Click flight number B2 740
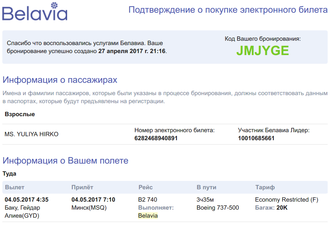The image size is (332, 228). point(148,200)
